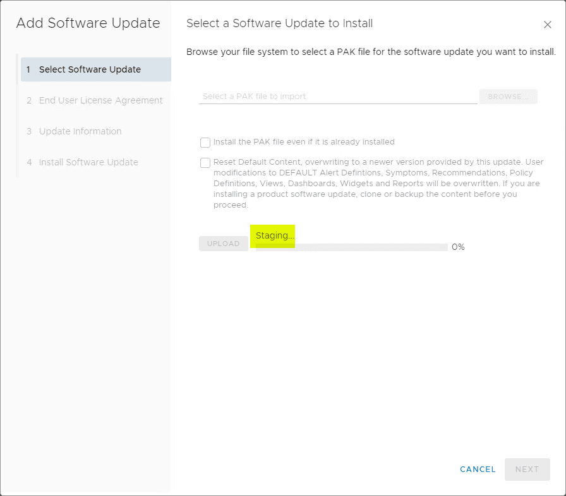Click the Upload button
Viewport: 566px width, 496px height.
(x=224, y=244)
